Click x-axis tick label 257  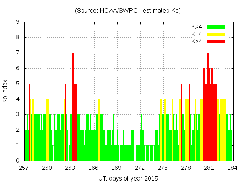(x=24, y=168)
